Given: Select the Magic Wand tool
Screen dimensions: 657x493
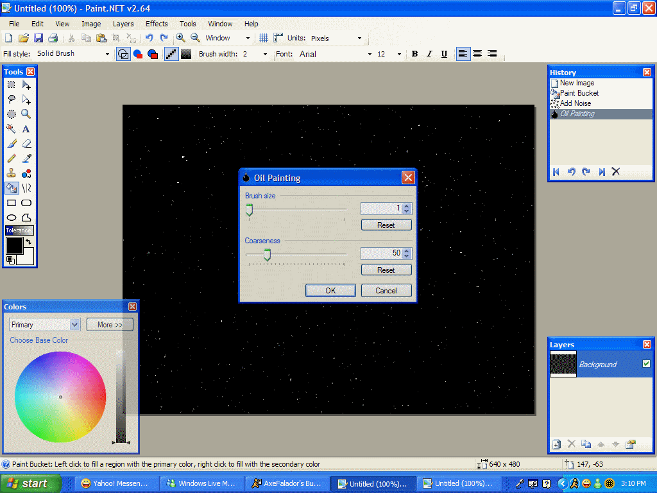Looking at the screenshot, I should (12, 129).
